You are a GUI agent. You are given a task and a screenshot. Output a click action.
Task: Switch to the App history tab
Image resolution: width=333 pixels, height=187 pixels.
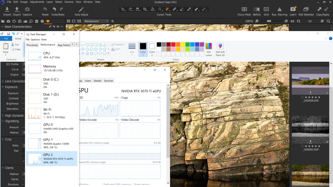pos(64,45)
